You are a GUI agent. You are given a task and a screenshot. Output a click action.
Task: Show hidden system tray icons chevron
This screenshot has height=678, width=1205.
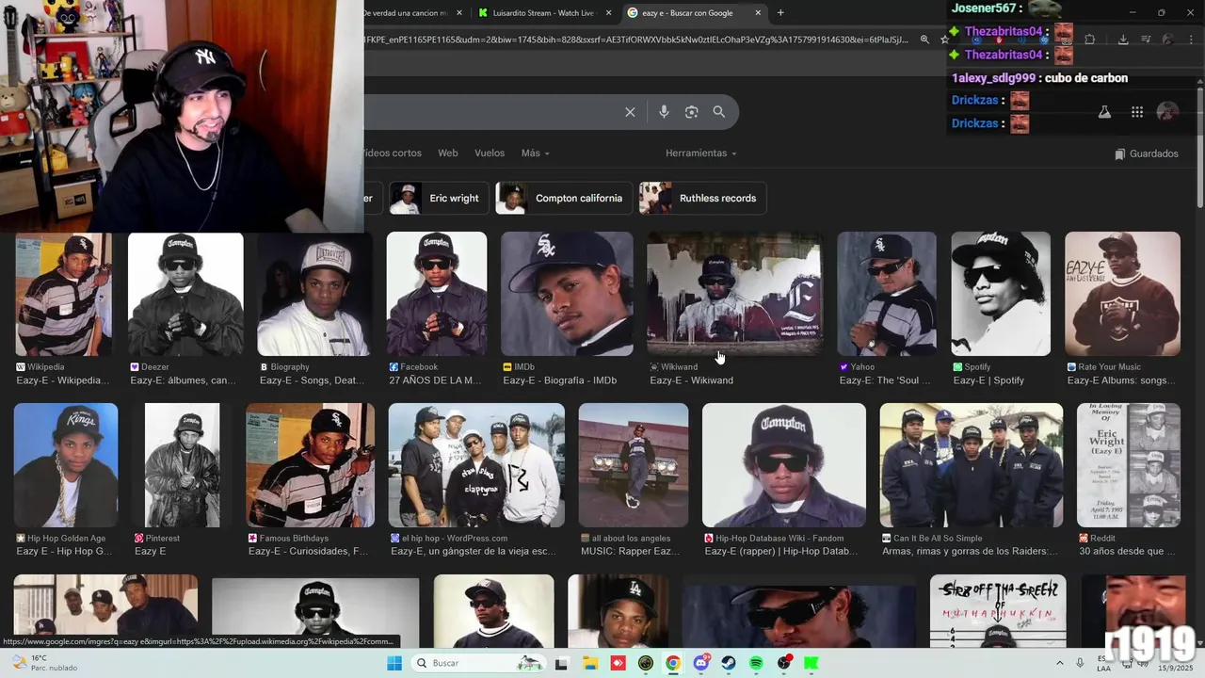1059,663
